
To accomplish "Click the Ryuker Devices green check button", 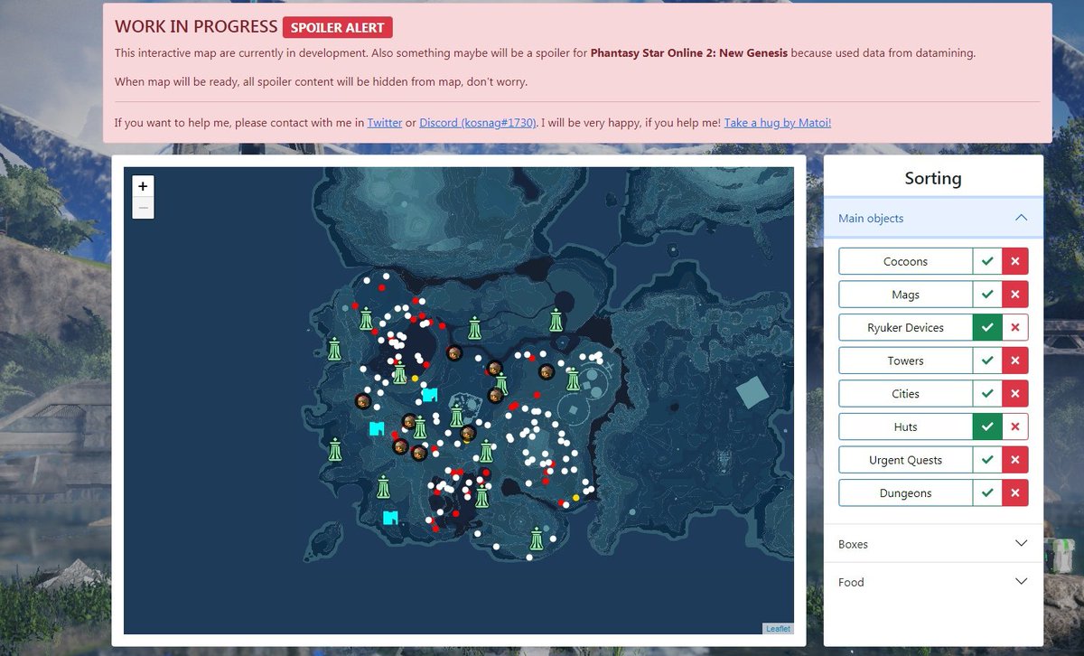I will click(987, 327).
